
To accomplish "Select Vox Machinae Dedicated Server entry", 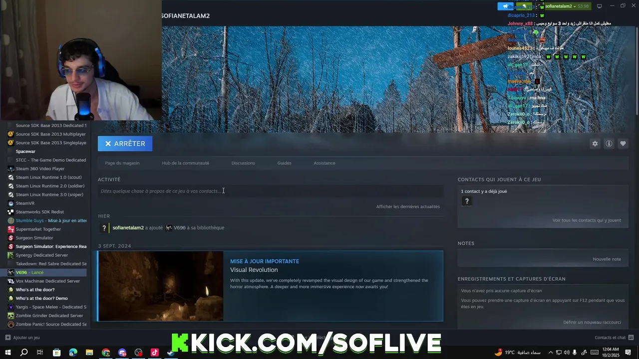I will coord(47,281).
